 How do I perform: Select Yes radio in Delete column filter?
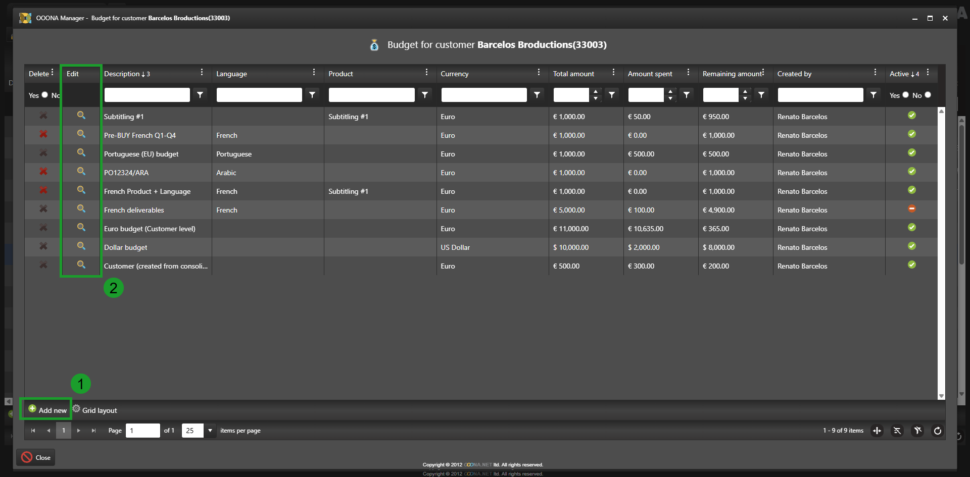(x=44, y=95)
